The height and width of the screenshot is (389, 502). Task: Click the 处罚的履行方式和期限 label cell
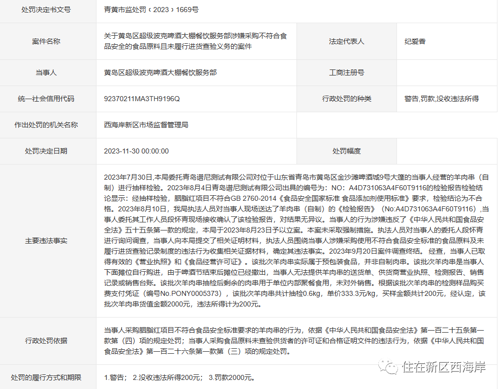click(48, 377)
